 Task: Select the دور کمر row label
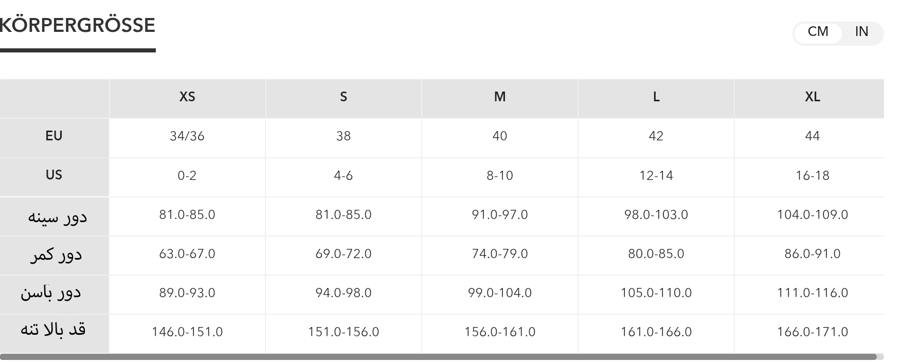pyautogui.click(x=56, y=255)
